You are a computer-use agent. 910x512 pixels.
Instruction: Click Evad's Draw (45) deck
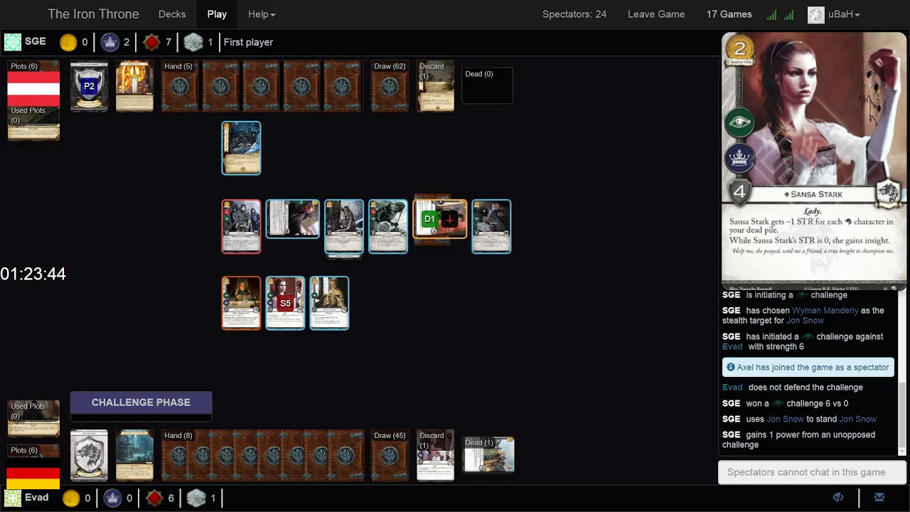pyautogui.click(x=390, y=456)
